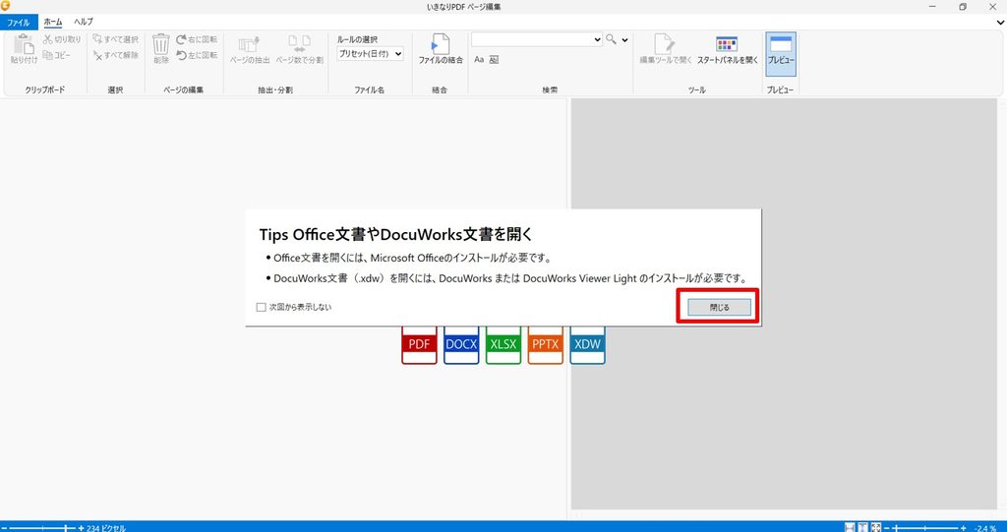
Task: Expand the search box dropdown arrow
Action: [x=598, y=40]
